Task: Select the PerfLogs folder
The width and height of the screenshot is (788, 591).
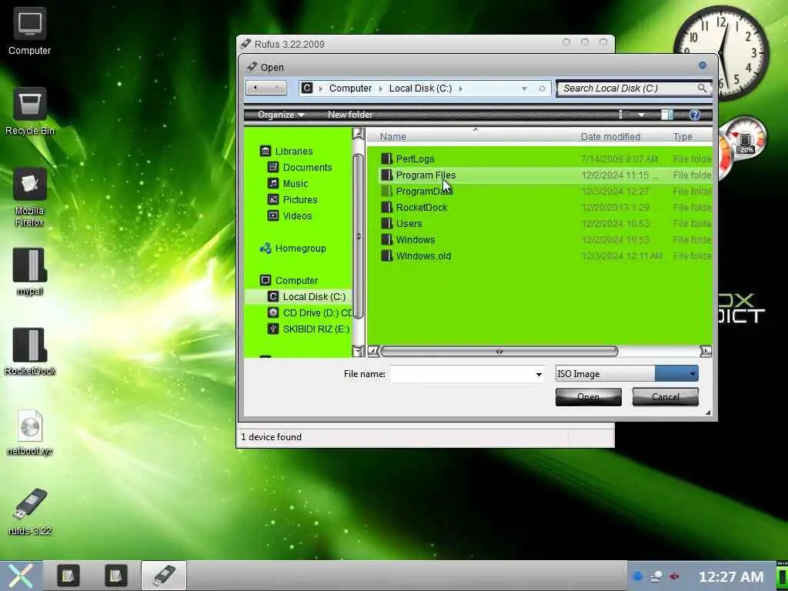Action: pos(408,159)
